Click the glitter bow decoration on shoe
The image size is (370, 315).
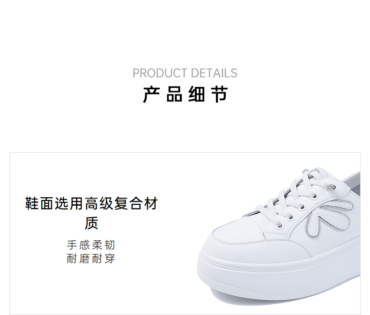click(x=328, y=218)
